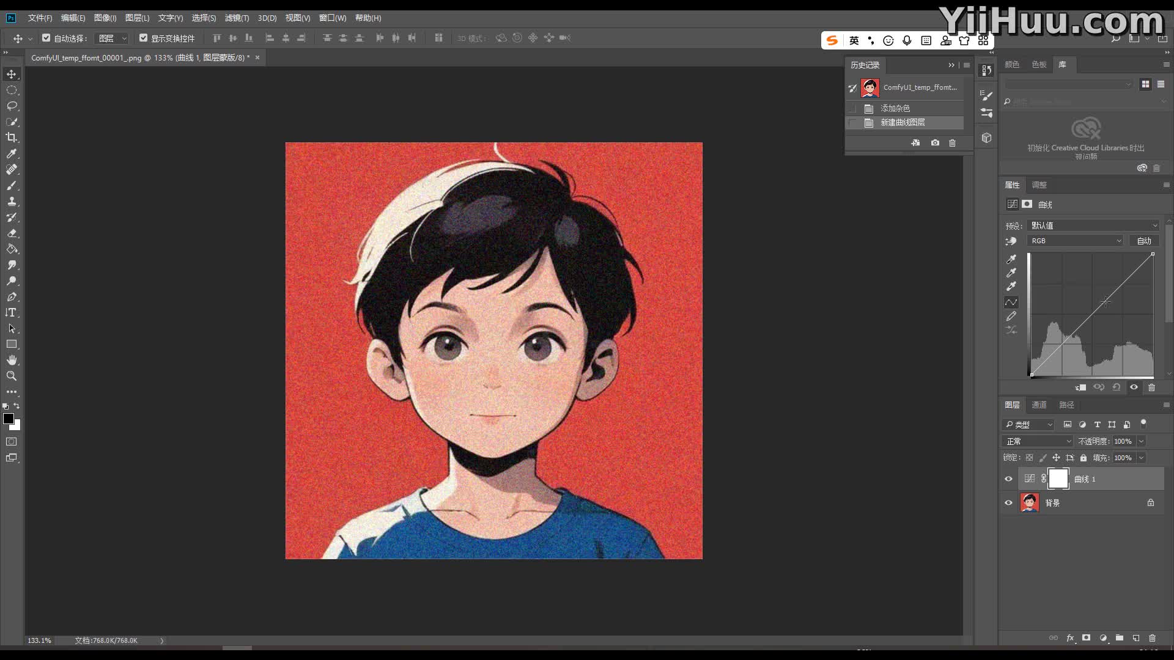The height and width of the screenshot is (660, 1174).
Task: Click the Auto curves button
Action: click(1143, 241)
